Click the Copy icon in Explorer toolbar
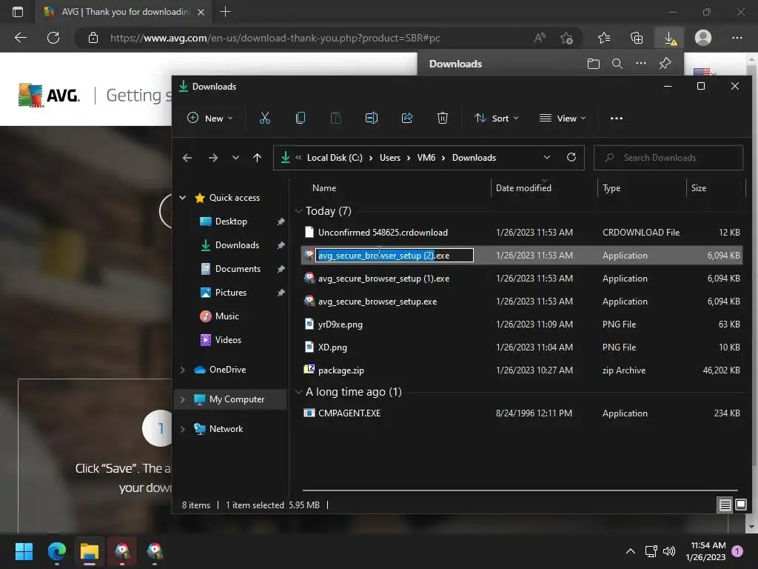The width and height of the screenshot is (758, 569). (301, 118)
